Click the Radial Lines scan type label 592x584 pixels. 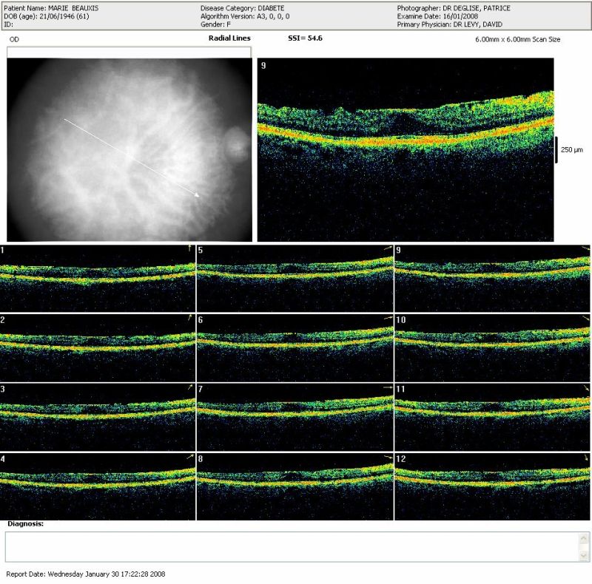click(229, 38)
